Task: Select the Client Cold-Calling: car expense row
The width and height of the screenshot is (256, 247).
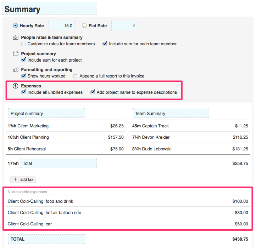Action: tap(128, 224)
